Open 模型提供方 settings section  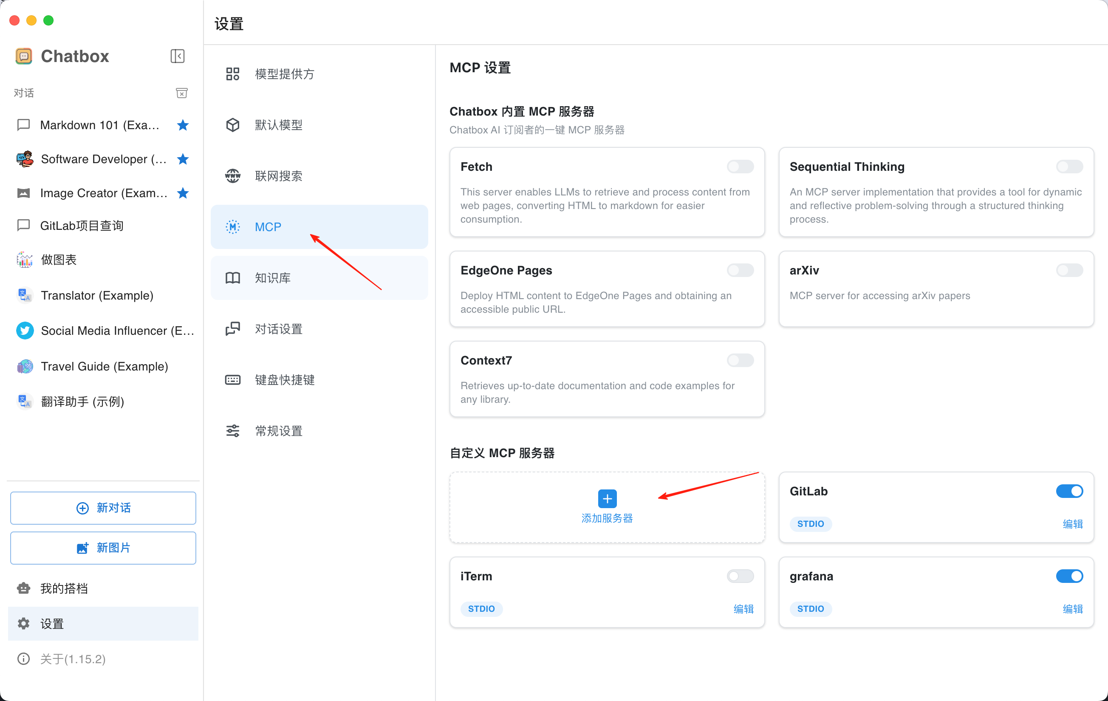tap(319, 74)
